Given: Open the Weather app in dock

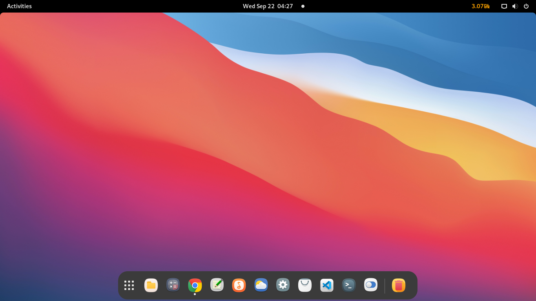Looking at the screenshot, I should tap(261, 285).
